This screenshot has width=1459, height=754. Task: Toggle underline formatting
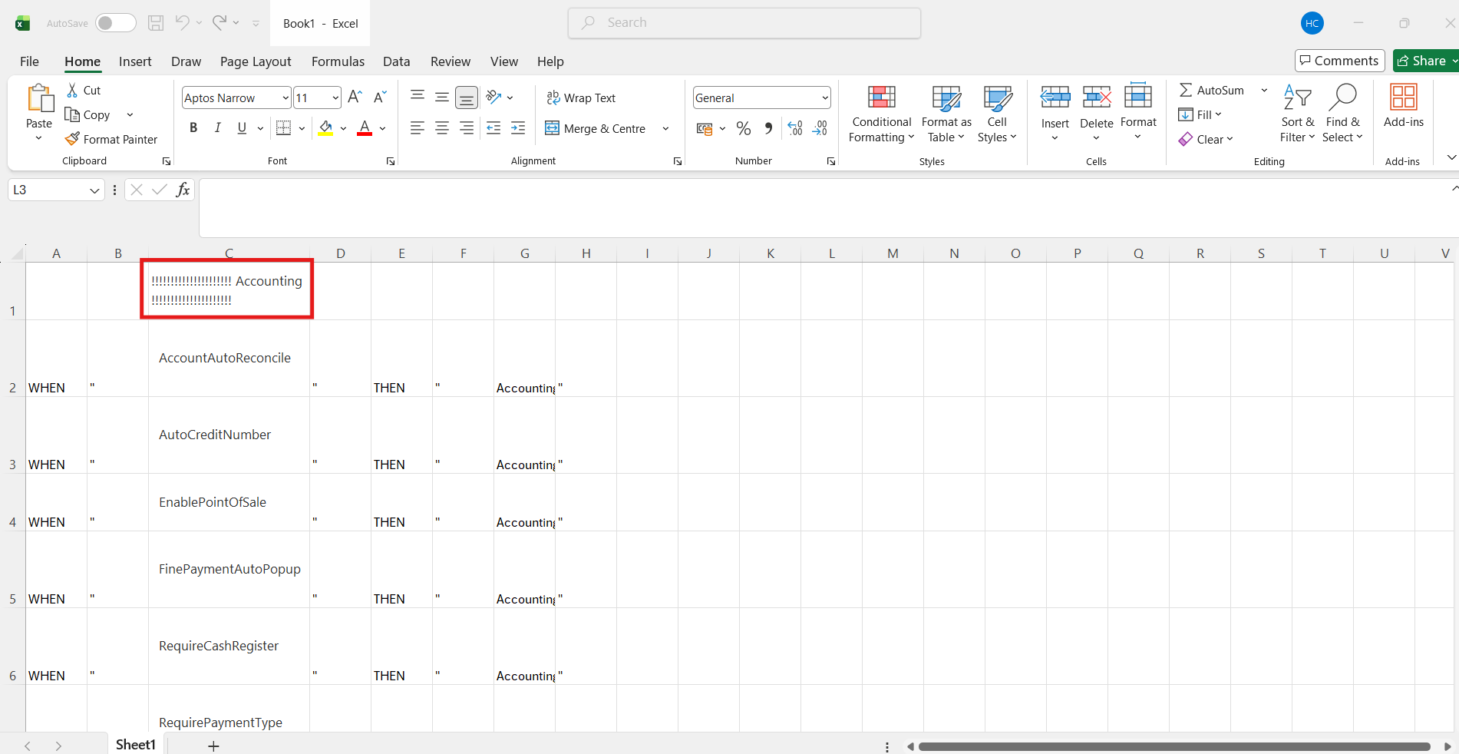243,128
